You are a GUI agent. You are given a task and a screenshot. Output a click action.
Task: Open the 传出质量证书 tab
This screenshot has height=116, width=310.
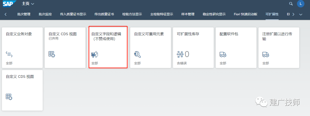click(104, 14)
